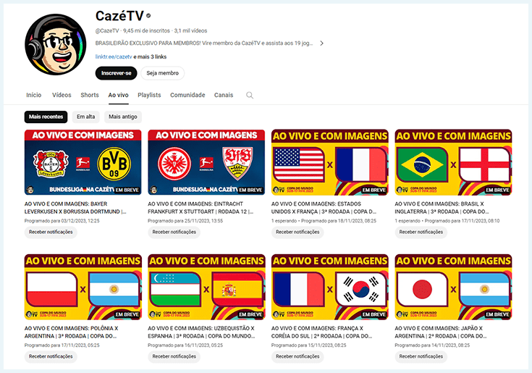Open the Leverkusen x Dortmund thumbnail

83,162
